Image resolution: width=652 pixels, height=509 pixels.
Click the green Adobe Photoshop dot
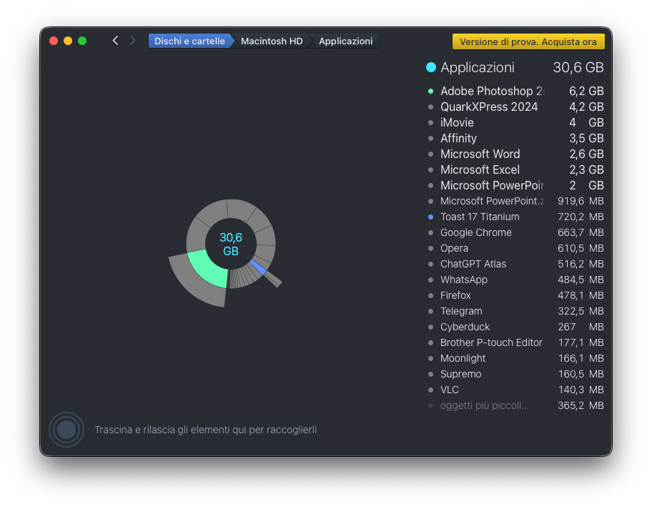[x=431, y=91]
